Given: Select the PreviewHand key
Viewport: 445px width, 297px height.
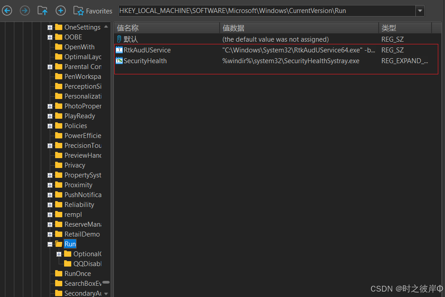Looking at the screenshot, I should [83, 155].
